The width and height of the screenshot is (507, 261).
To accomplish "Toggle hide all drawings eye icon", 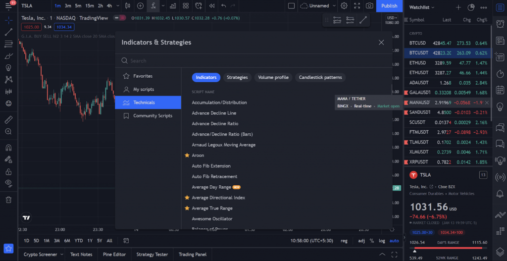I will point(9,183).
